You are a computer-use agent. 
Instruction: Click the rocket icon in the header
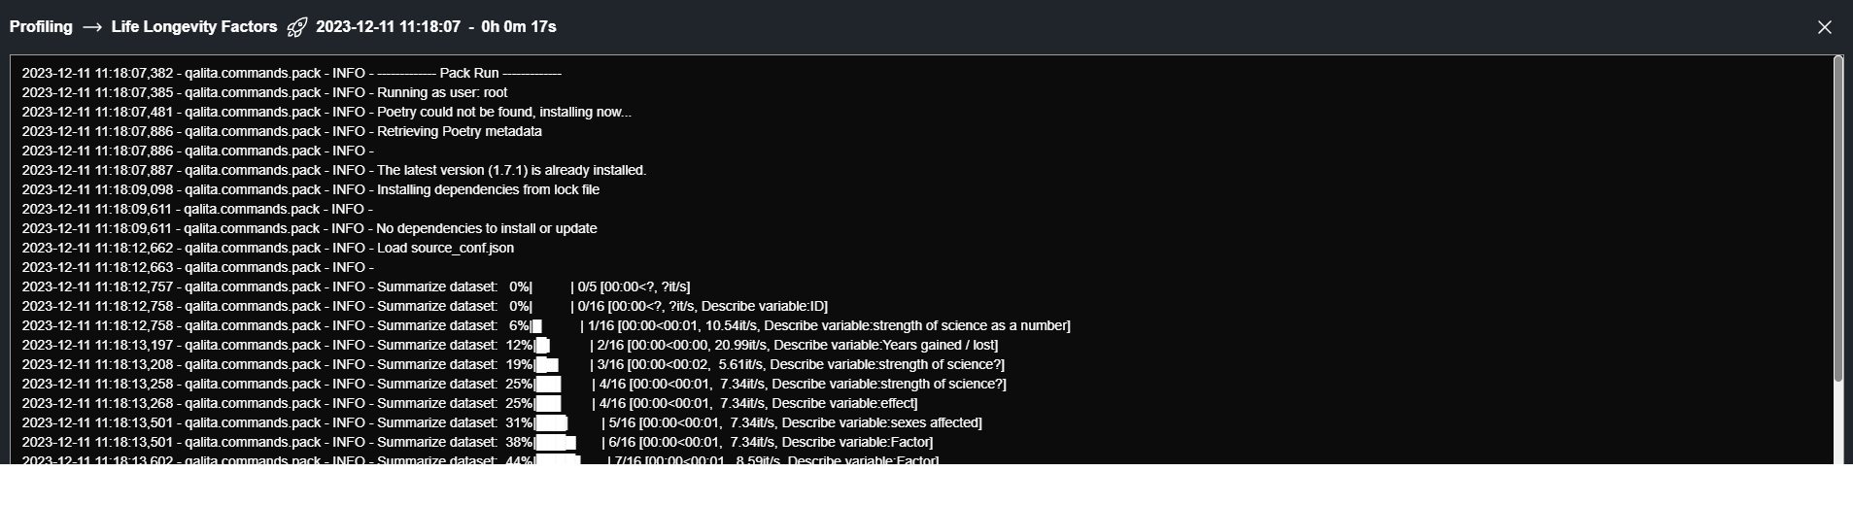297,27
